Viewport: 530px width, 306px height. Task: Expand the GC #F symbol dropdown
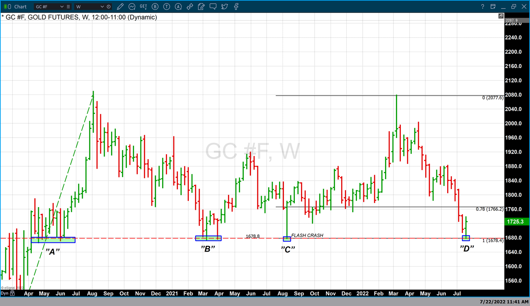(x=62, y=6)
